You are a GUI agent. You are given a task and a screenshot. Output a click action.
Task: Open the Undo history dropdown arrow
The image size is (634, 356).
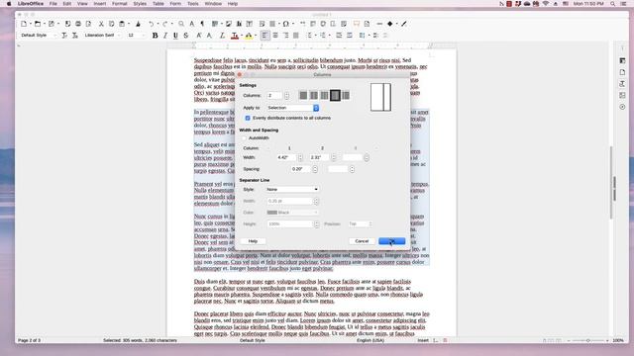[158, 24]
